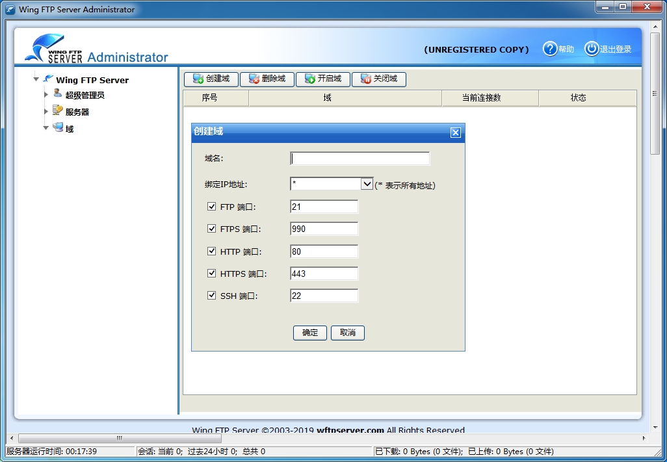Uncheck the FTPS 端口 checkbox
Image resolution: width=667 pixels, height=462 pixels.
(x=211, y=229)
